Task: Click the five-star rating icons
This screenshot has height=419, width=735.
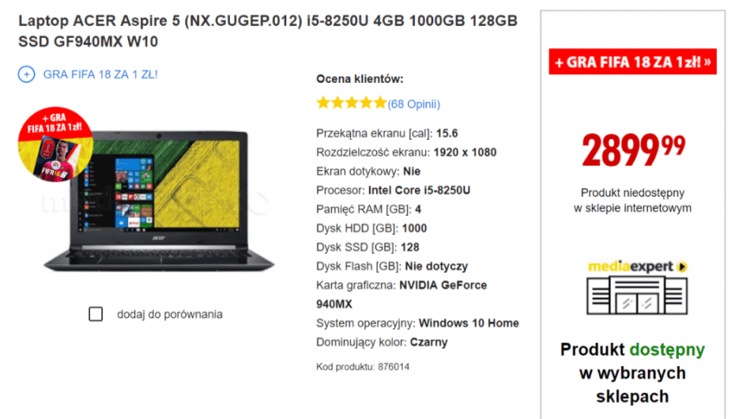Action: point(352,103)
